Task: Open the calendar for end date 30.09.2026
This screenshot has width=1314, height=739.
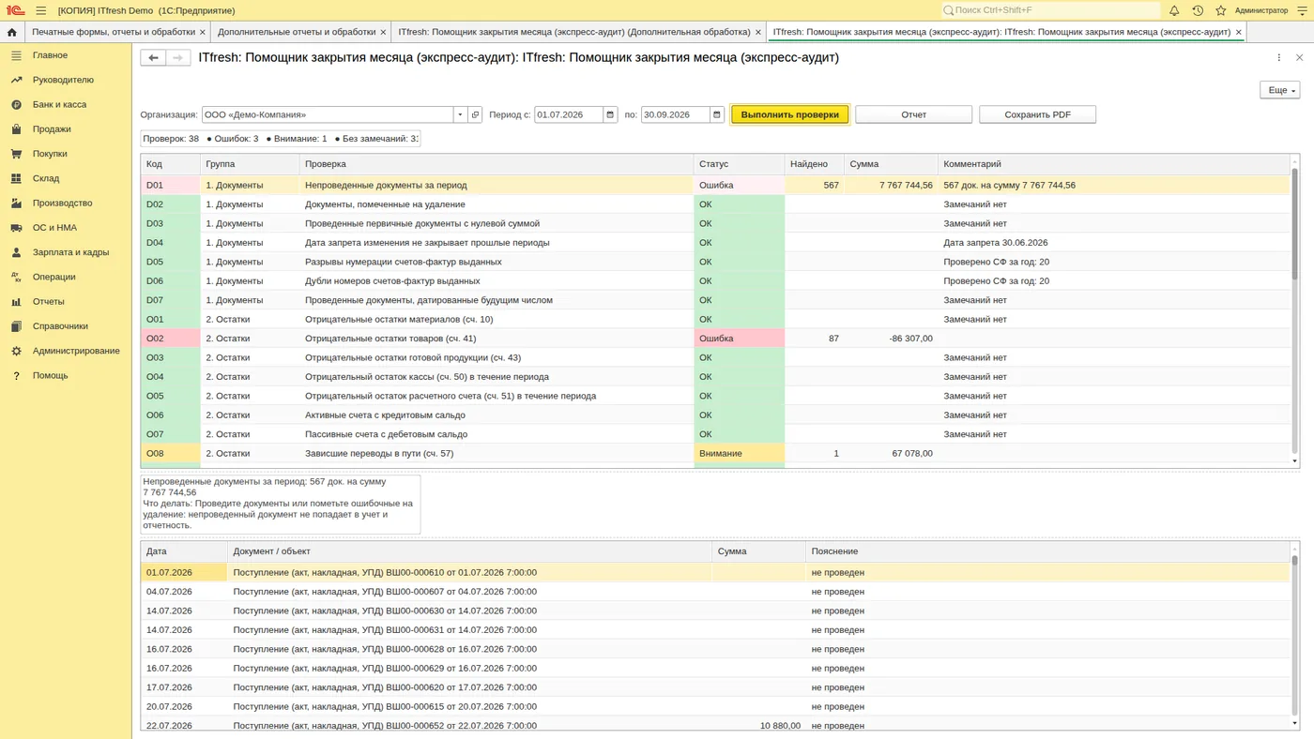Action: coord(717,114)
